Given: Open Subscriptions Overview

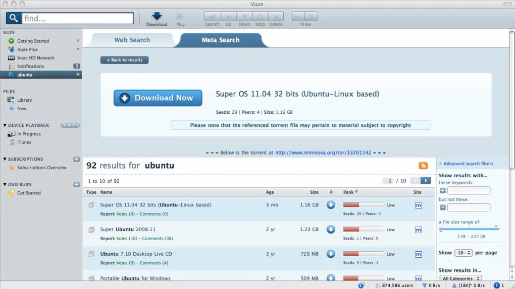Looking at the screenshot, I should point(41,168).
